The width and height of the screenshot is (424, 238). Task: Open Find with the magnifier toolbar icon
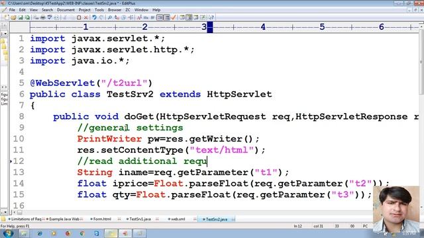click(x=109, y=18)
